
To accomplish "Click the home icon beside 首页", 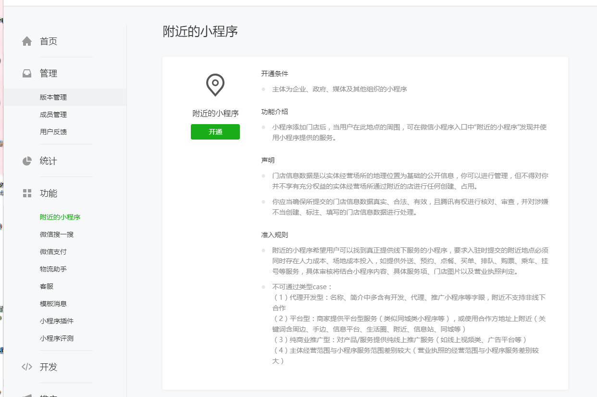I will tap(27, 41).
